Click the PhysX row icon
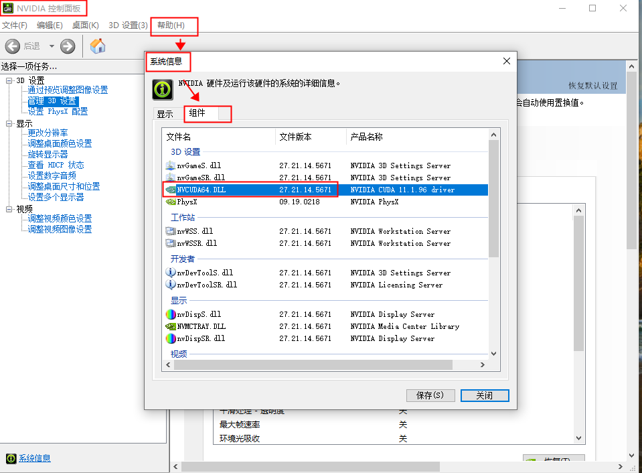This screenshot has height=473, width=642. [170, 202]
